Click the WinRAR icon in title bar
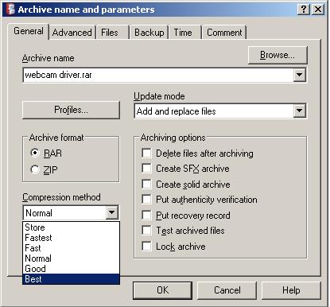The width and height of the screenshot is (330, 307). (10, 10)
